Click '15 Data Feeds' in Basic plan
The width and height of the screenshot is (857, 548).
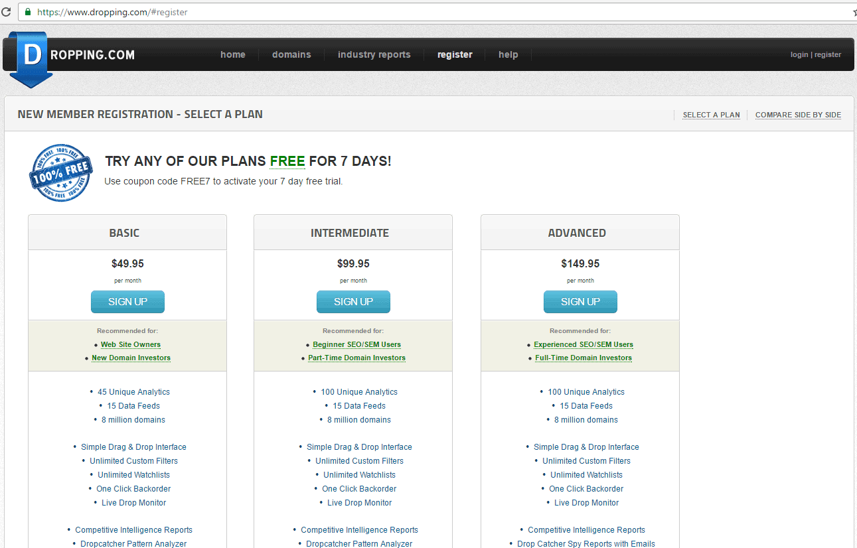[x=133, y=406]
